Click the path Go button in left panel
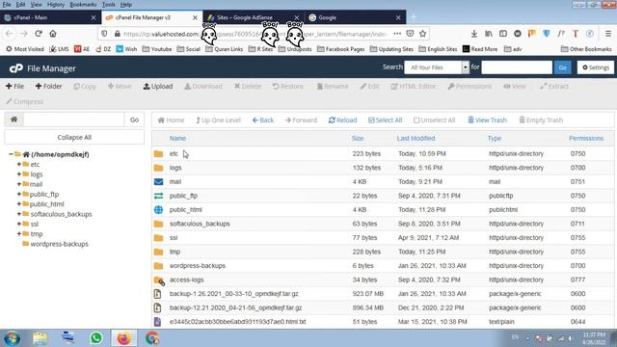Viewport: 617px width, 347px height. tap(134, 120)
